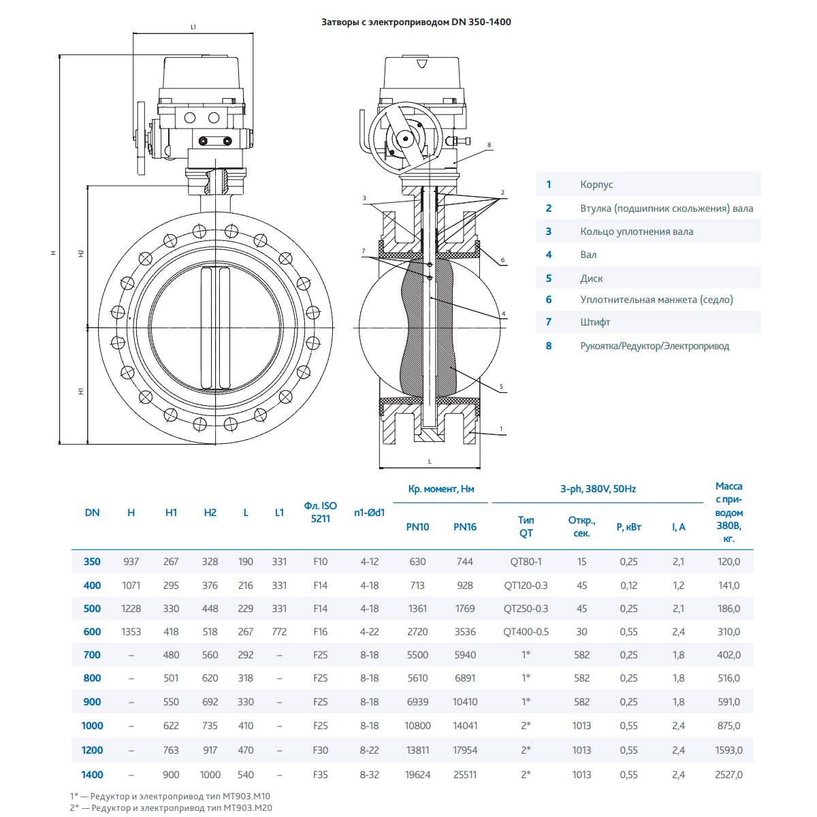
Task: Click the handwheel in the side section drawing
Action: 404,140
